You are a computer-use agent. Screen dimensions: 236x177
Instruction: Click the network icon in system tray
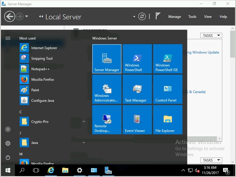(x=190, y=170)
